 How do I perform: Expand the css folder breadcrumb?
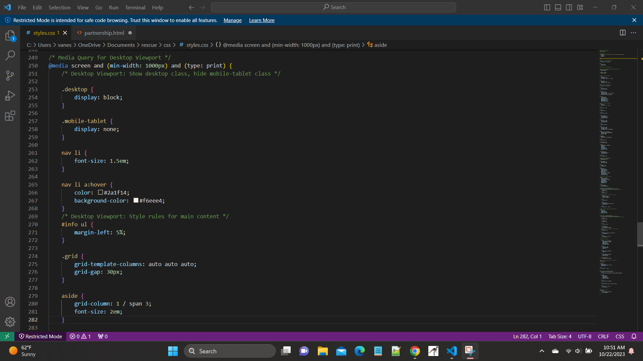pos(167,45)
